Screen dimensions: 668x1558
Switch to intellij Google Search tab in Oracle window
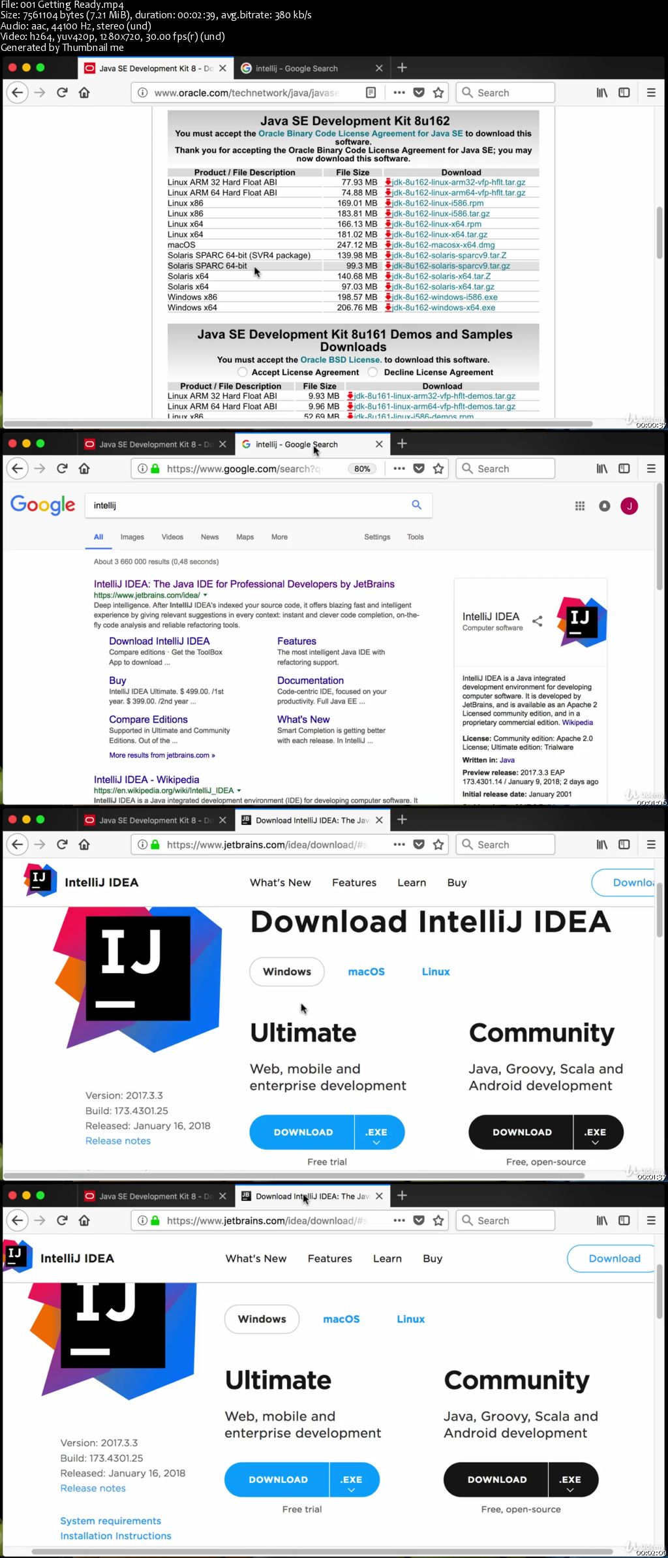312,68
